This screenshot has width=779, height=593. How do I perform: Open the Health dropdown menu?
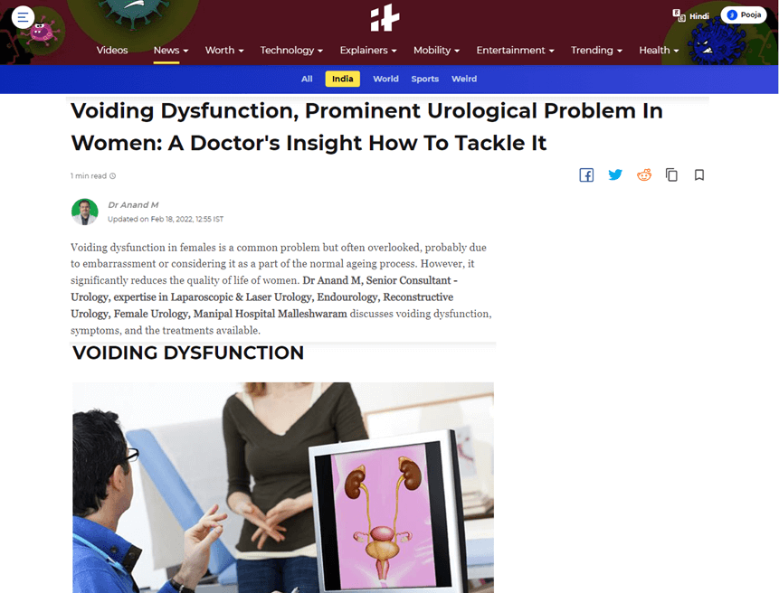[x=659, y=50]
